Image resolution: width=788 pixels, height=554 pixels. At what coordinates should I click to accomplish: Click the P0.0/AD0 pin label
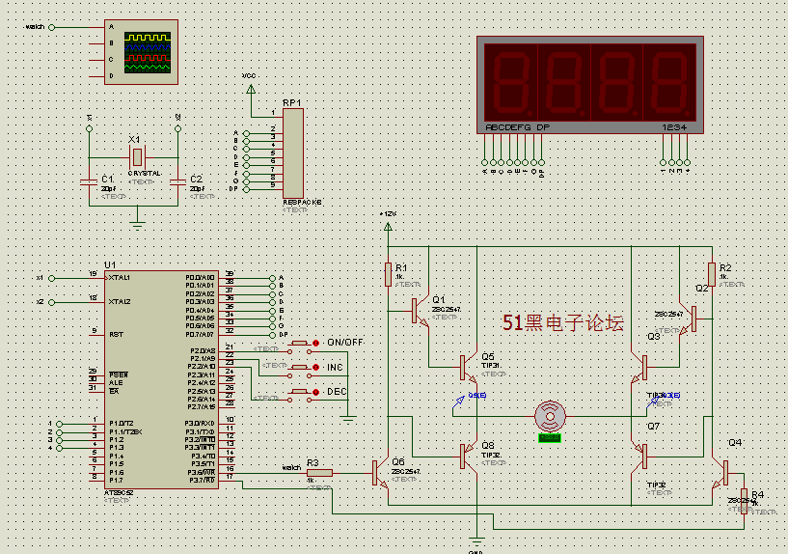pyautogui.click(x=200, y=278)
